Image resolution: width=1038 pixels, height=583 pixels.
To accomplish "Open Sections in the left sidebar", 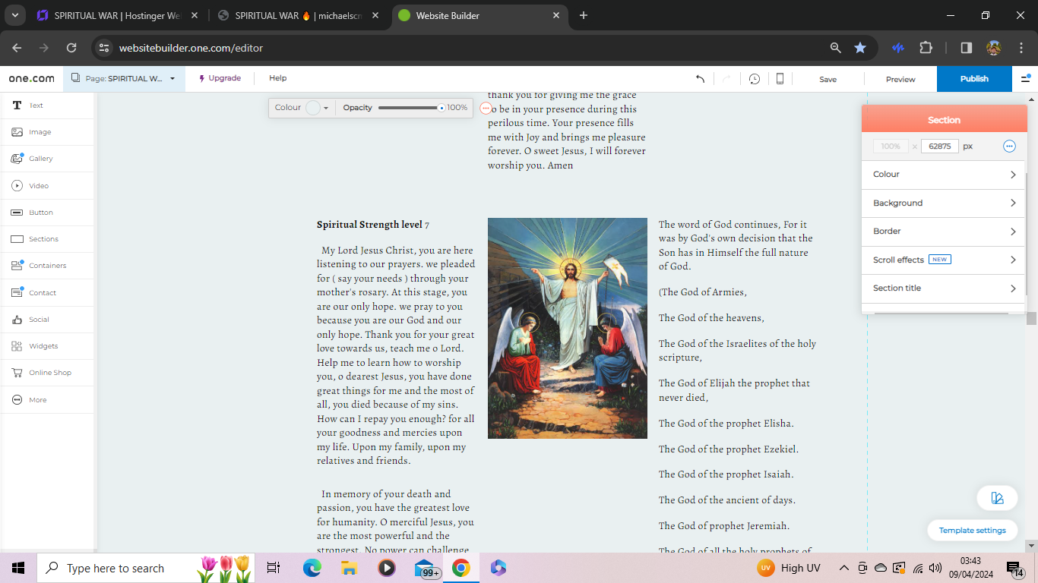I will 47,239.
